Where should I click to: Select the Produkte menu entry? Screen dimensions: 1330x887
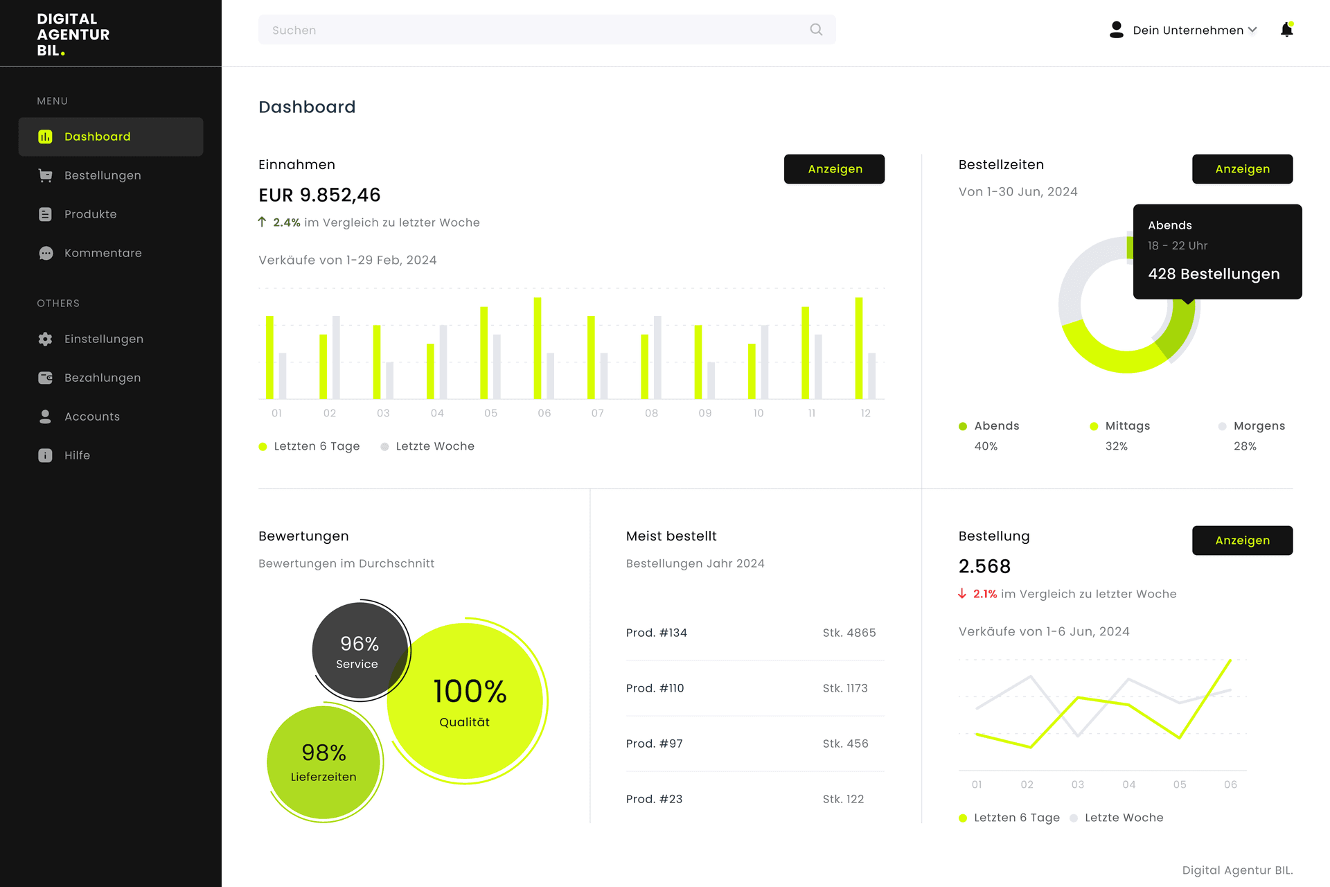pyautogui.click(x=91, y=214)
